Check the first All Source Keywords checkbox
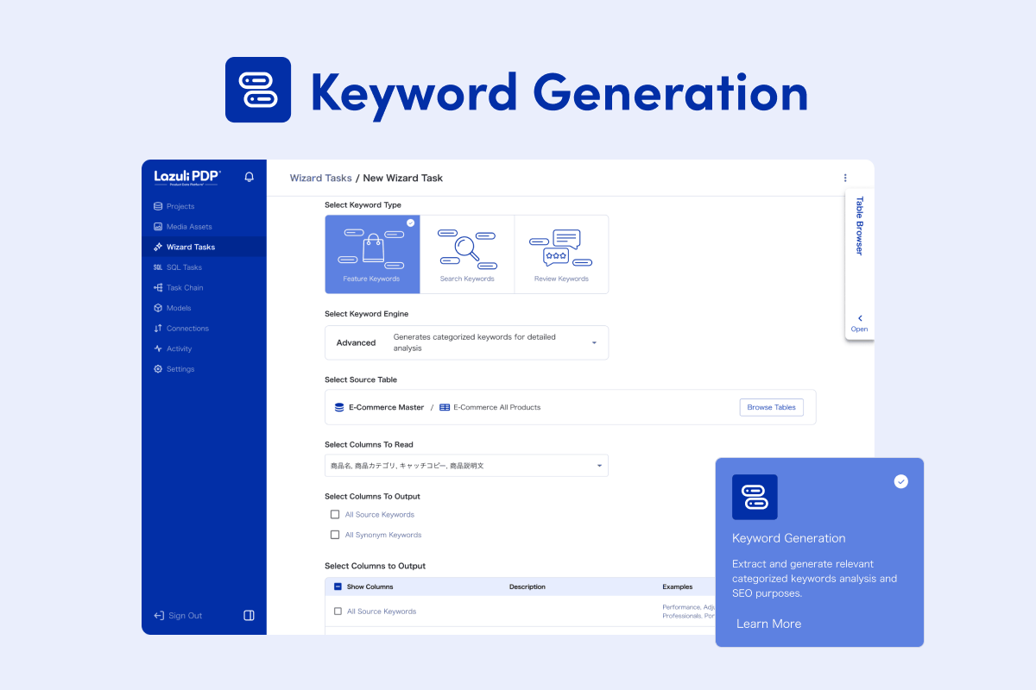Viewport: 1036px width, 690px height. (x=335, y=515)
